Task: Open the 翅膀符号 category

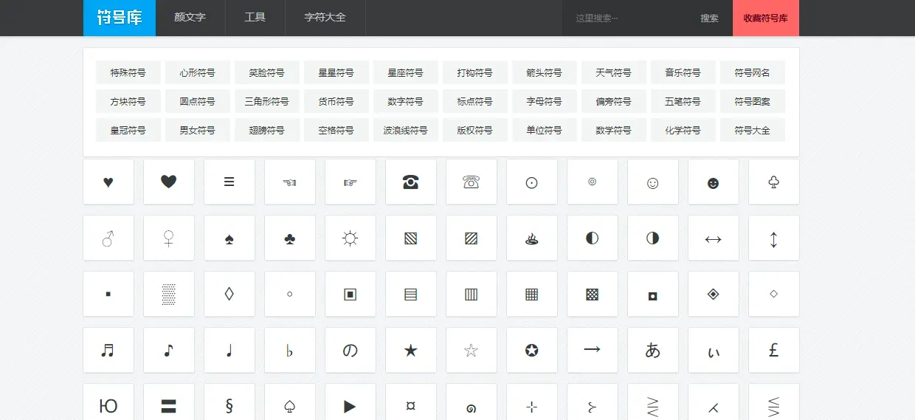Action: tap(267, 130)
